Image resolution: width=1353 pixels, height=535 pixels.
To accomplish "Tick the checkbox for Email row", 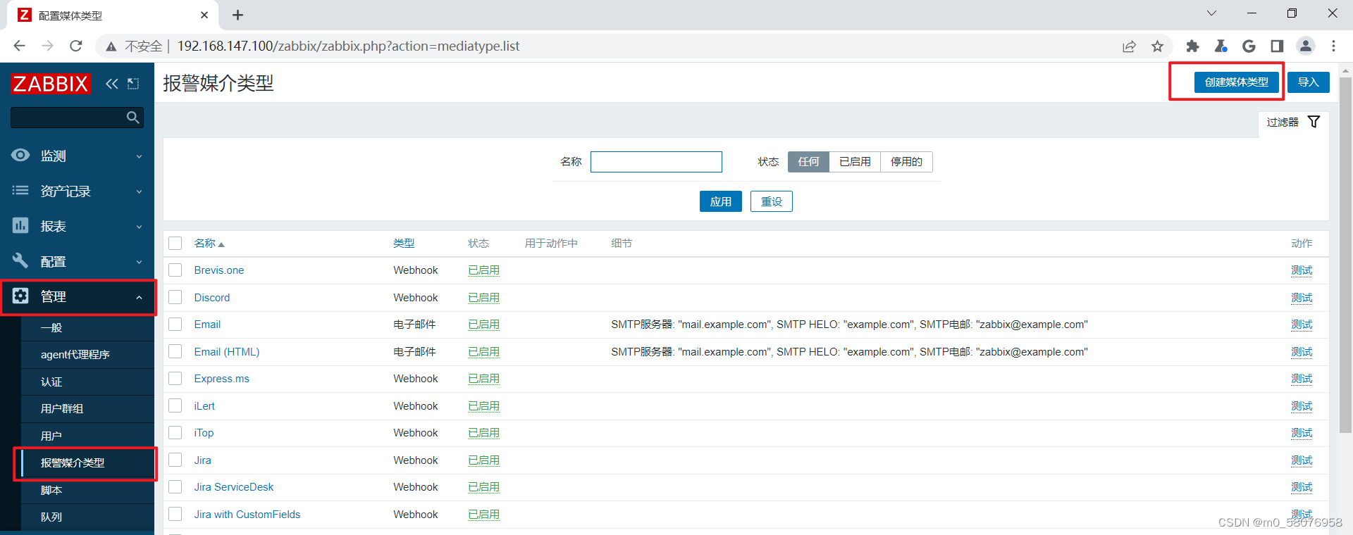I will tap(175, 325).
